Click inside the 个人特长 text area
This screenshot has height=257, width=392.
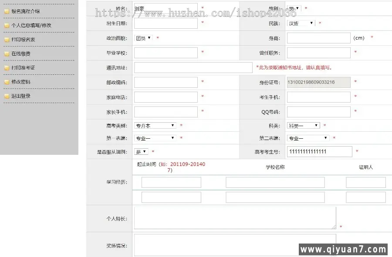tap(235, 218)
